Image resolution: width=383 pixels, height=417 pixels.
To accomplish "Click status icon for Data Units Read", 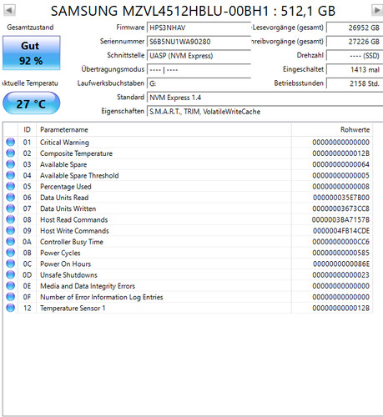I will click(x=11, y=198).
